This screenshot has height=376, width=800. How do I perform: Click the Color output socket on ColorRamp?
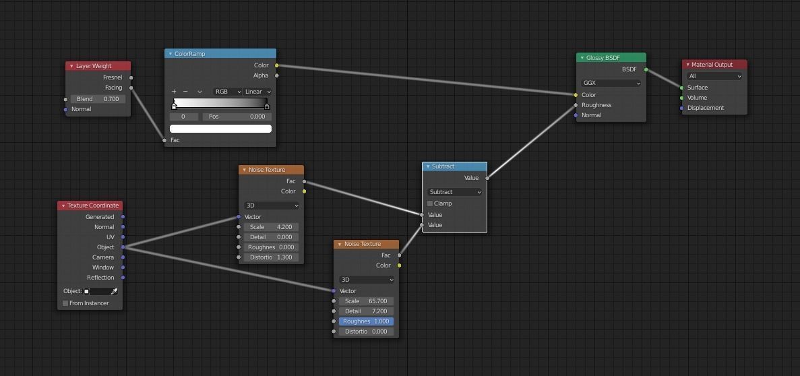pos(276,65)
